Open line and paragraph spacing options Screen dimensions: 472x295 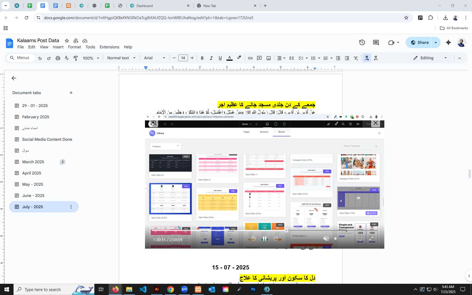(292, 58)
